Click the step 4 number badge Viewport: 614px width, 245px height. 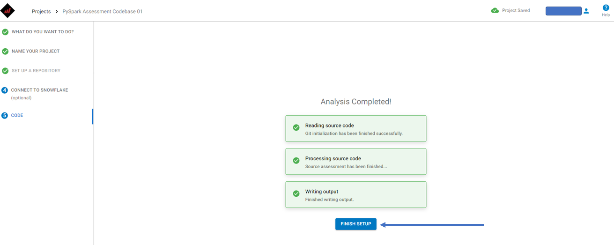[5, 90]
